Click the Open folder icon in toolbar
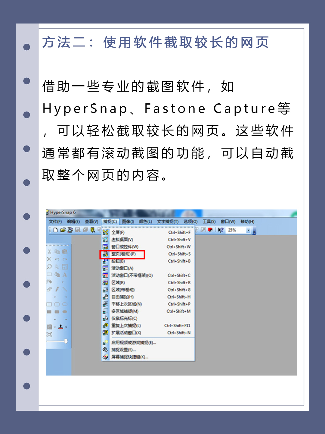Image resolution: width=325 pixels, height=434 pixels. coord(63,230)
